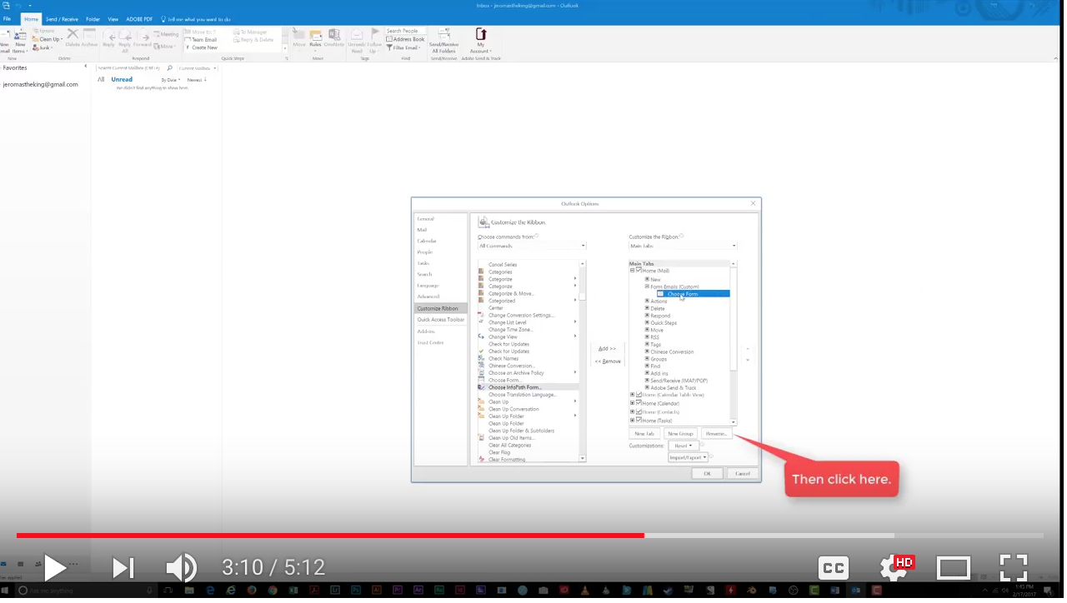The width and height of the screenshot is (1067, 603).
Task: Click the OneNote ribbon icon
Action: click(334, 37)
